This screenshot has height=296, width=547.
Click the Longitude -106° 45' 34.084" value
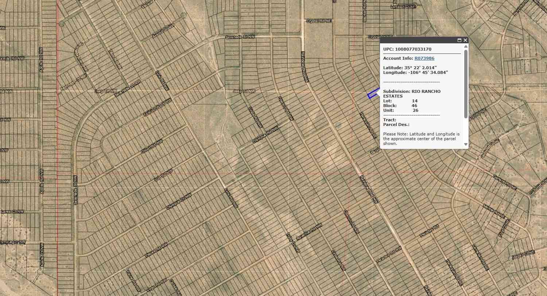415,72
